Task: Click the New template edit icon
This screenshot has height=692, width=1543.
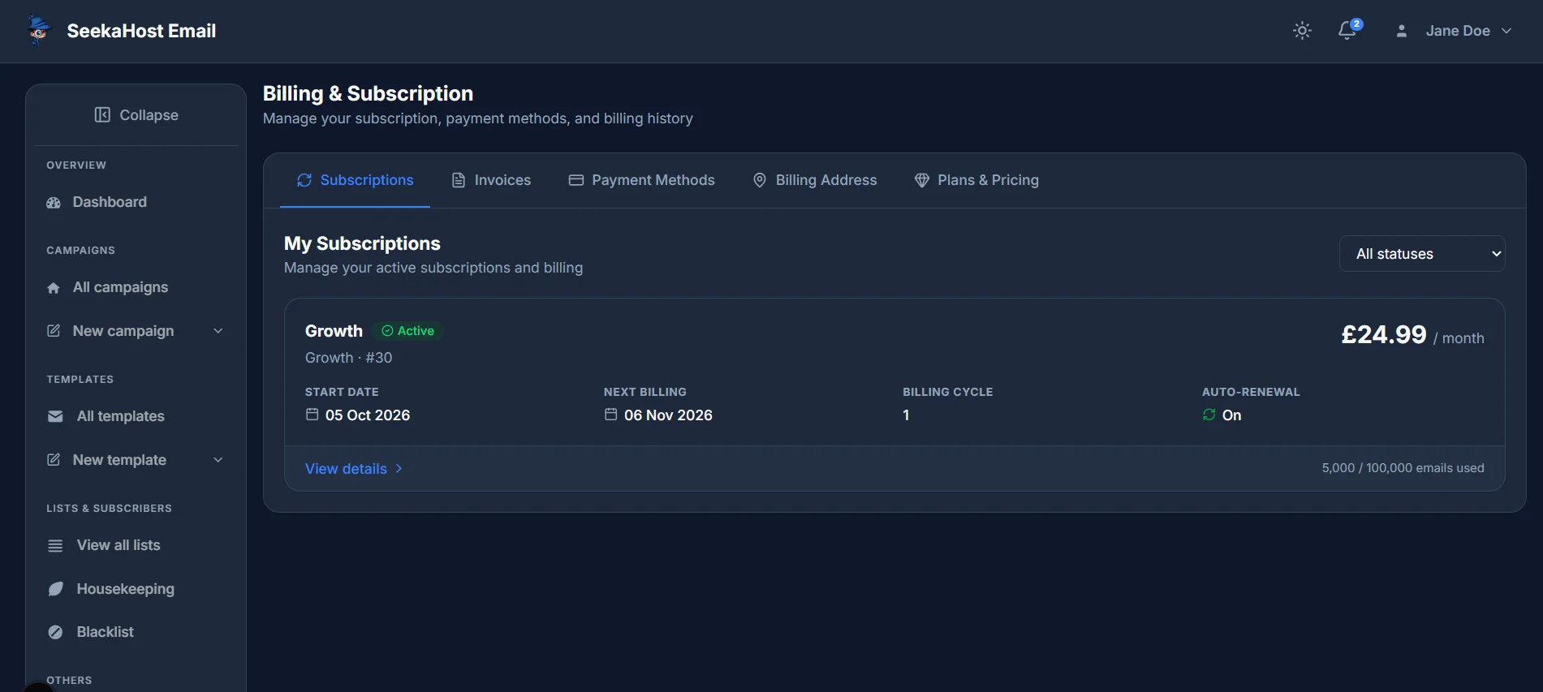Action: click(x=54, y=460)
